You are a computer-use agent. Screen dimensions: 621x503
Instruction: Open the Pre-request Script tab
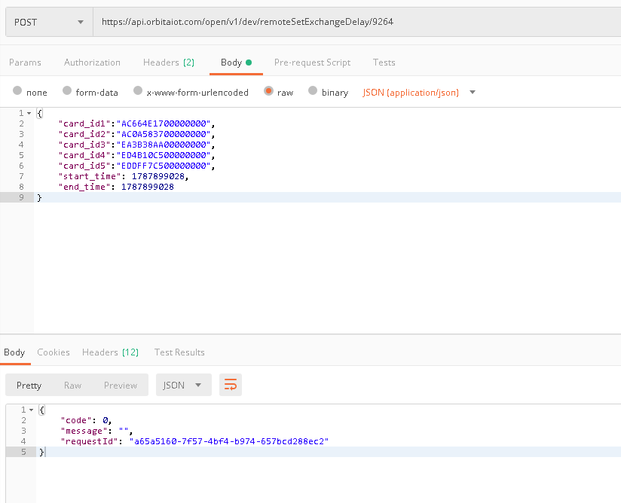coord(313,62)
